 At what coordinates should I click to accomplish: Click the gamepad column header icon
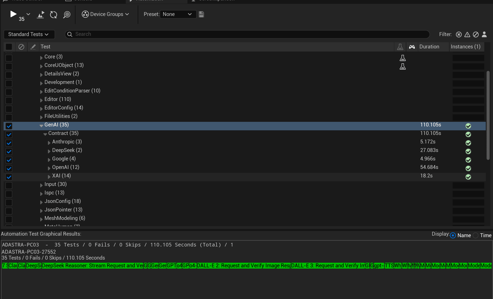[412, 47]
